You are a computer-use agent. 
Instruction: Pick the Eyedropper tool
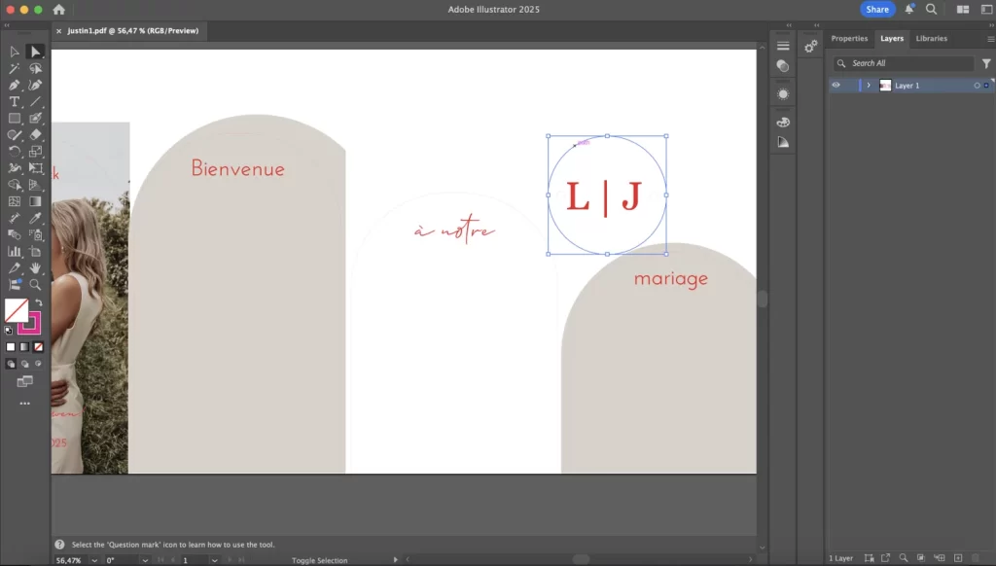pos(35,218)
